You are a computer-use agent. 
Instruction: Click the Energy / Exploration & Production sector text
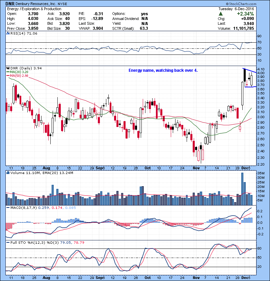(34, 9)
